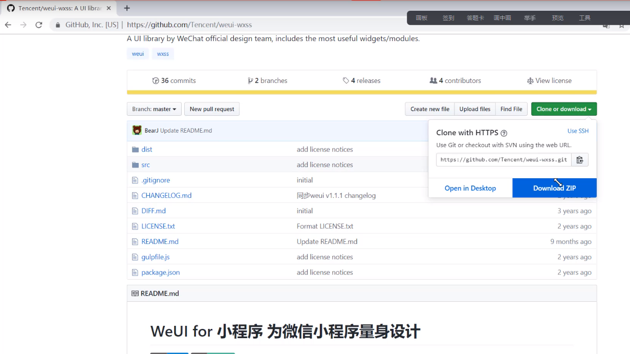Open the DIFF.md file link
630x354 pixels.
click(x=154, y=211)
